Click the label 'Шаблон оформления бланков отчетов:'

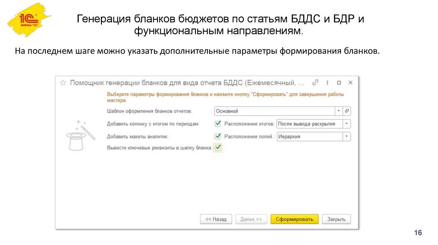(x=149, y=111)
